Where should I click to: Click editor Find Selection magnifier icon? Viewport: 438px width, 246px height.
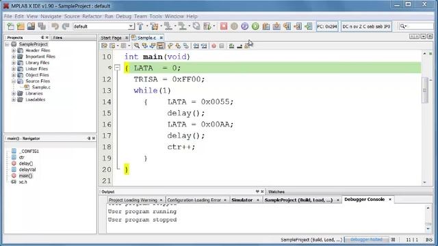click(137, 46)
